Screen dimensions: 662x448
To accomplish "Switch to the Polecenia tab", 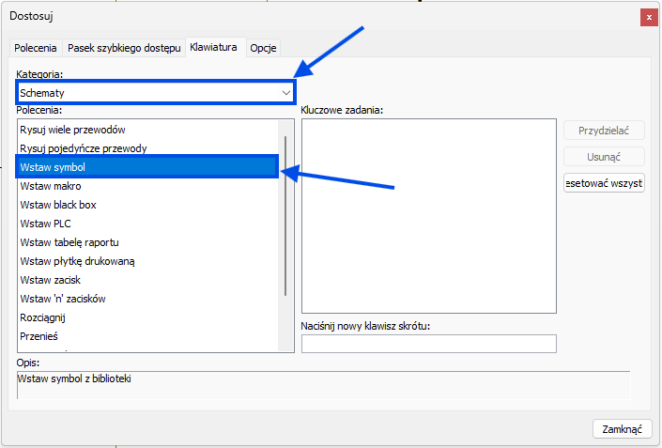I will pos(36,48).
